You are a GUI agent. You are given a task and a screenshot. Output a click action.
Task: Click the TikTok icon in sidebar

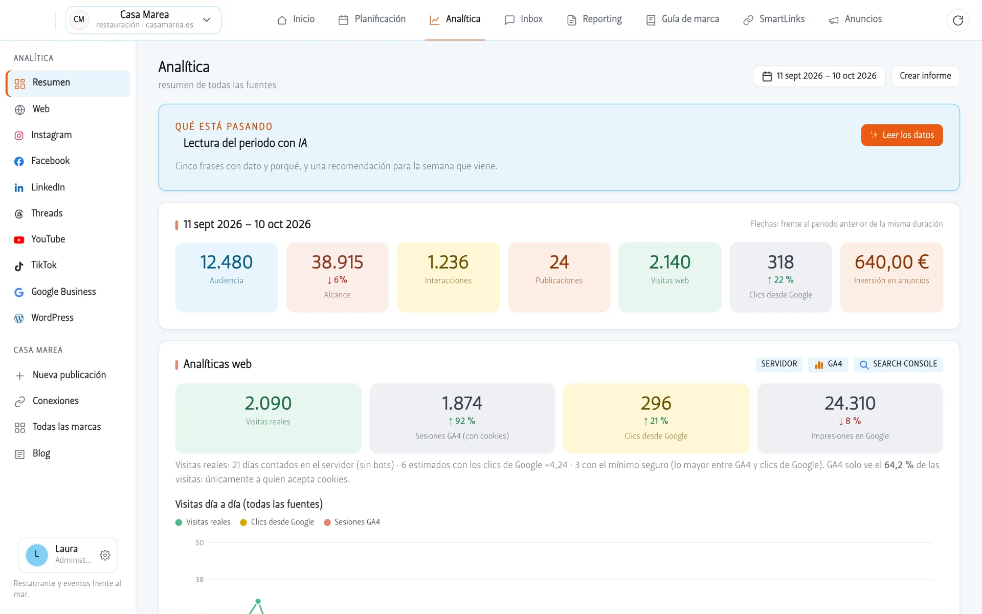click(x=19, y=266)
